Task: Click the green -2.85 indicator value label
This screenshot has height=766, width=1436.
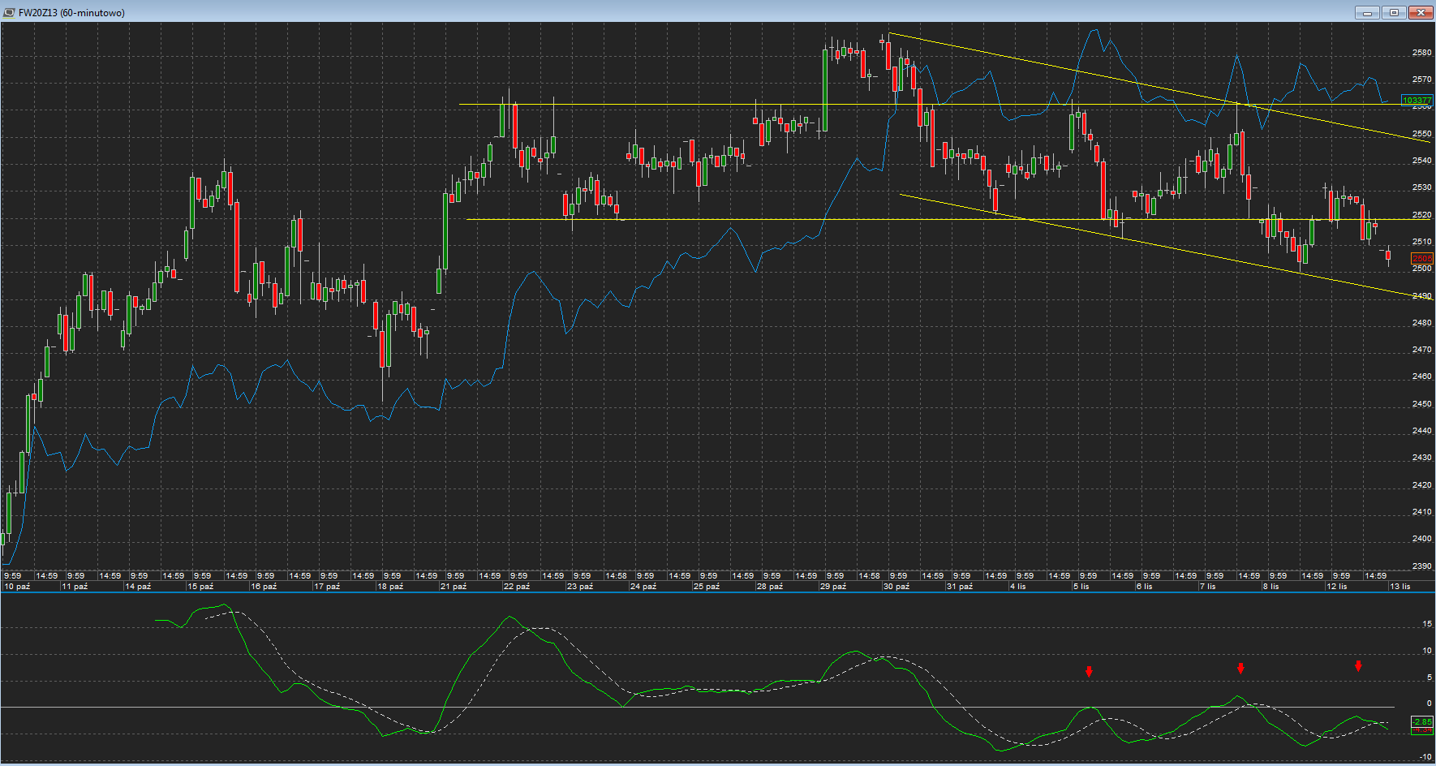Action: click(1422, 721)
